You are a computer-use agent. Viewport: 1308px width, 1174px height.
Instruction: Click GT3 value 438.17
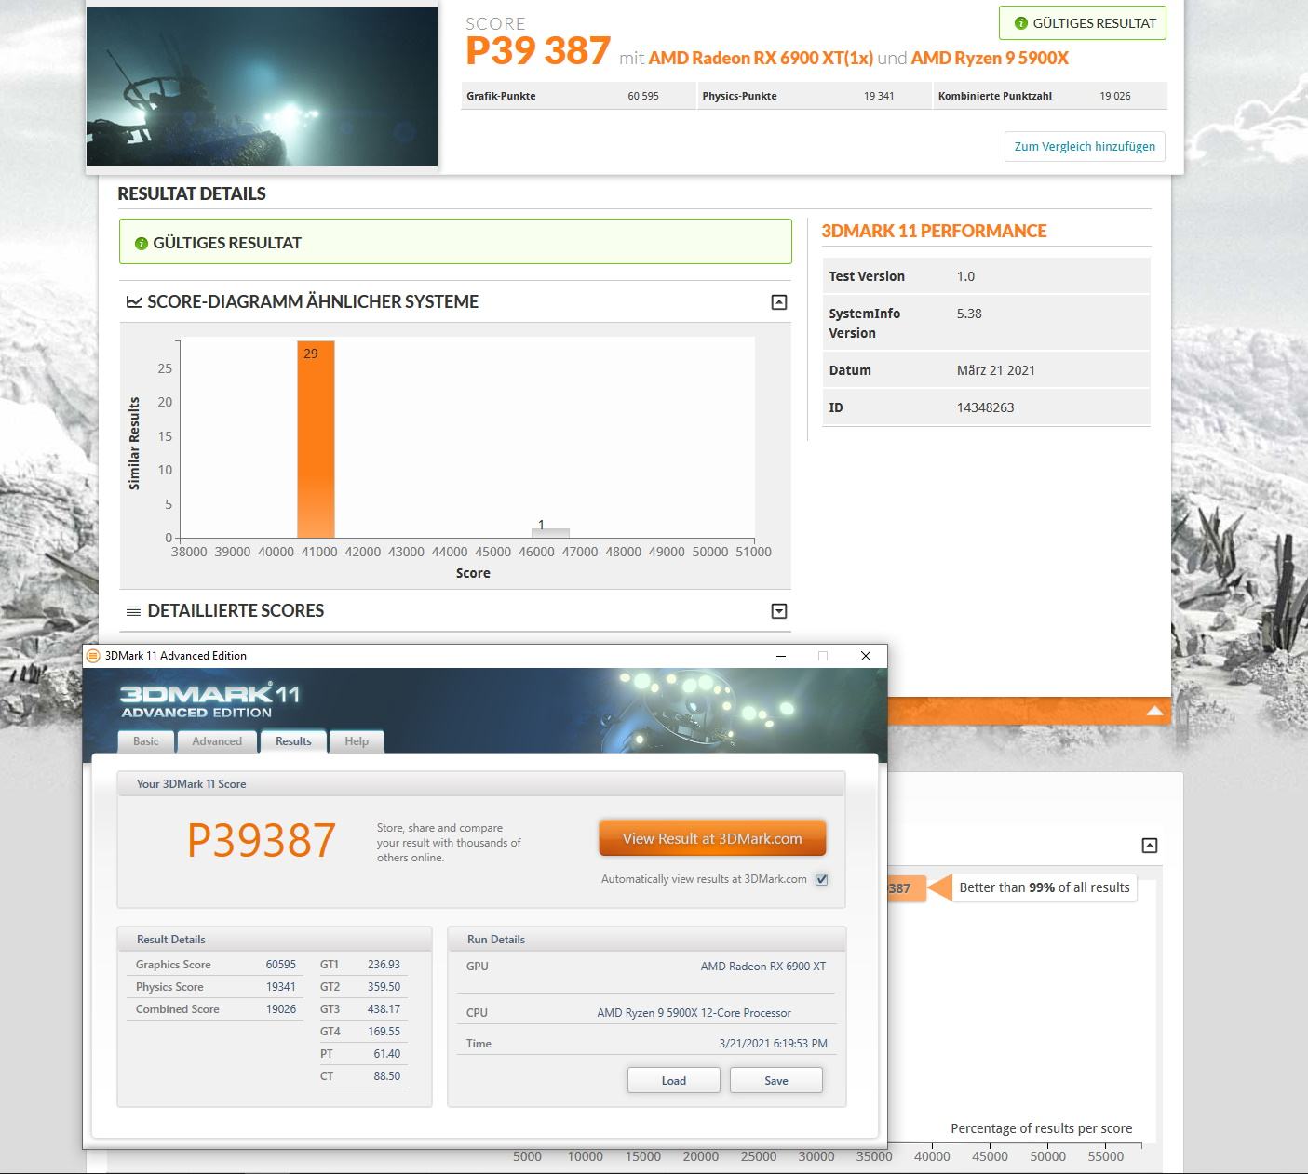[x=384, y=1009]
